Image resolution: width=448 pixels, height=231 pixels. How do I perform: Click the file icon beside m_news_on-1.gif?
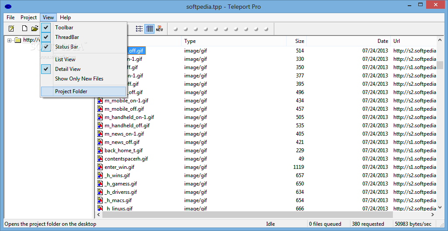coord(100,134)
